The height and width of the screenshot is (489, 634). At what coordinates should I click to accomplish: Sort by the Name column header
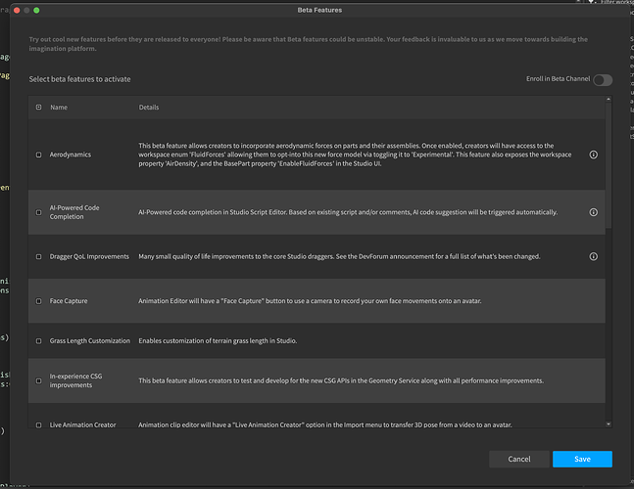tap(59, 108)
